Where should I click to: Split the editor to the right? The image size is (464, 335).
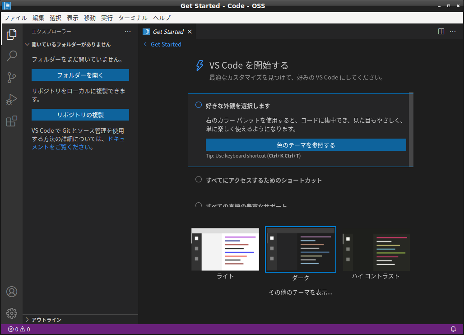click(441, 31)
